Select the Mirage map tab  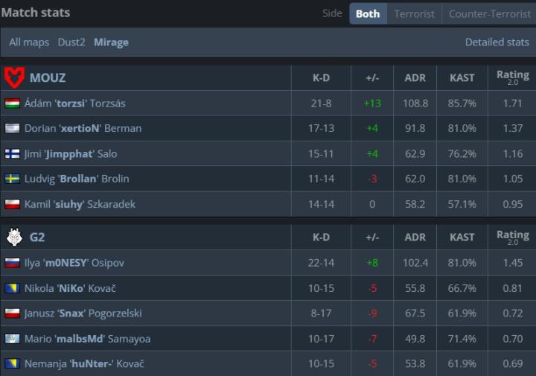[111, 42]
